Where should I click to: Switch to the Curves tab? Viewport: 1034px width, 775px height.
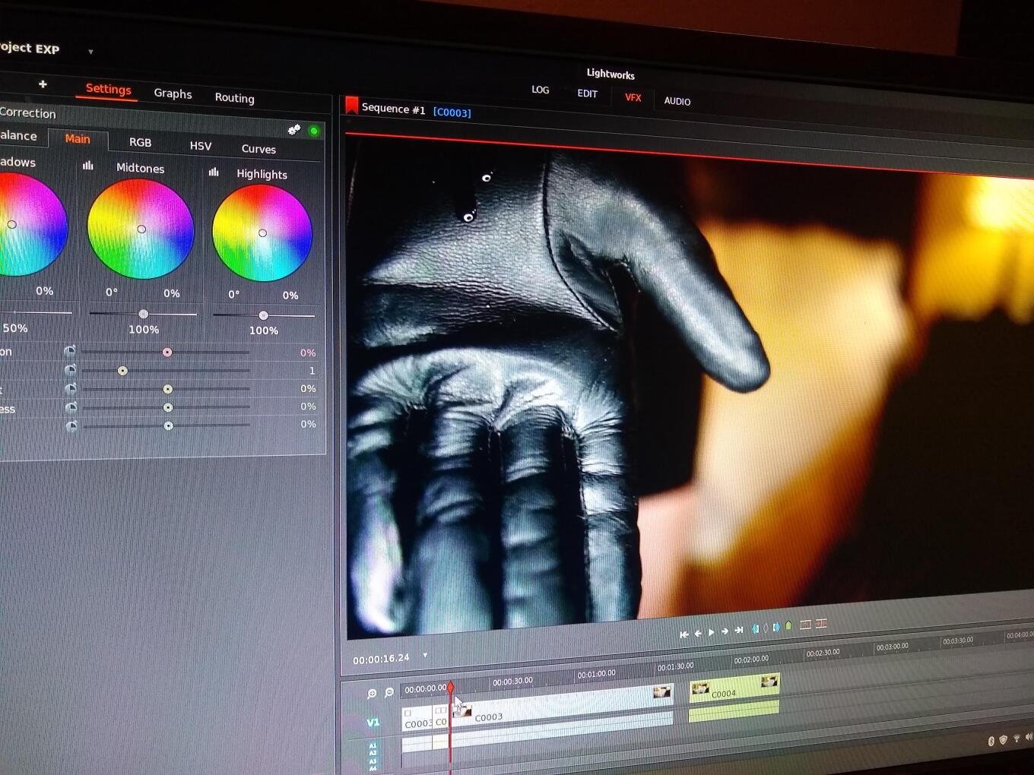coord(258,149)
